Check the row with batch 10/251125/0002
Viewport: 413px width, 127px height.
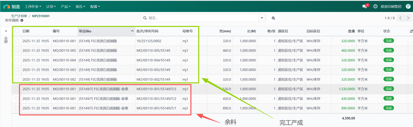click(17, 41)
